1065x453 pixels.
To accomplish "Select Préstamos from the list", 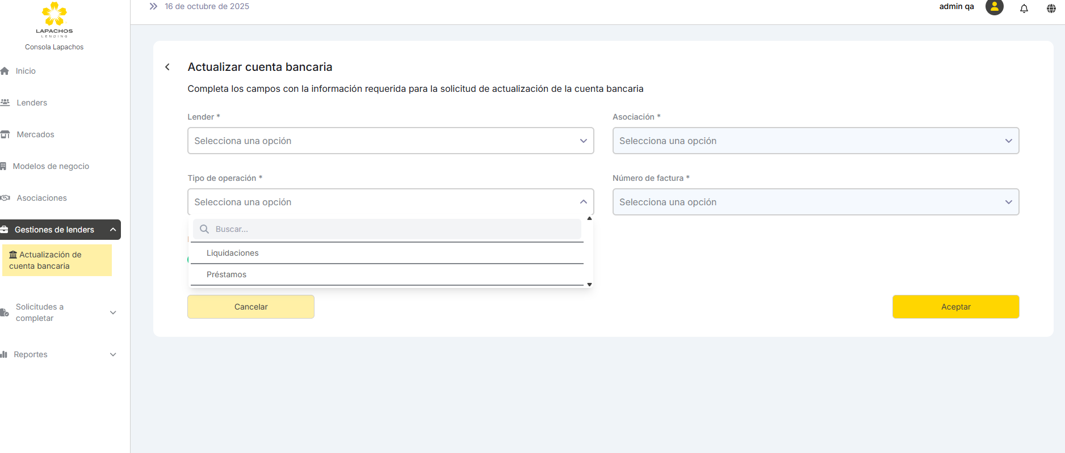I will [x=227, y=274].
